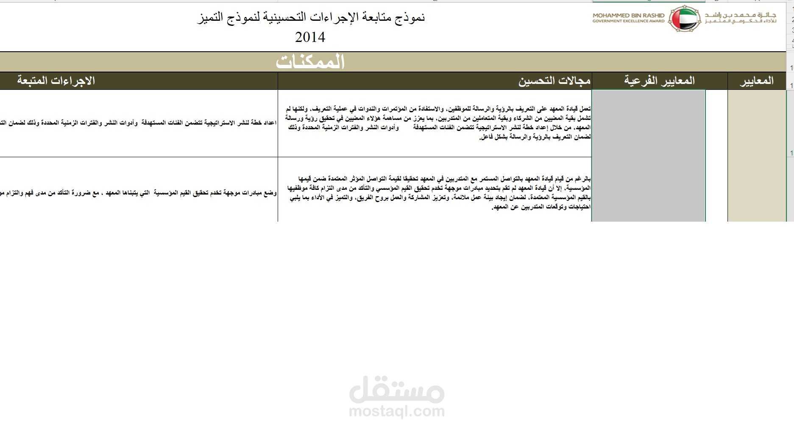Click the 'الاجراءات المتبعة' column header
Viewport: 794px width, 428px height.
click(x=139, y=81)
